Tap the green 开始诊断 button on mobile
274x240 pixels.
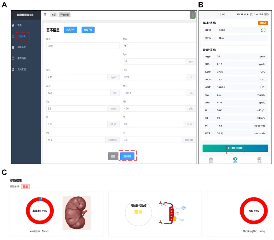(x=235, y=148)
